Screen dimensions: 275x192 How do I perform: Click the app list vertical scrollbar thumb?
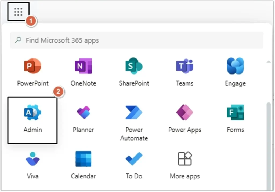tap(269, 147)
